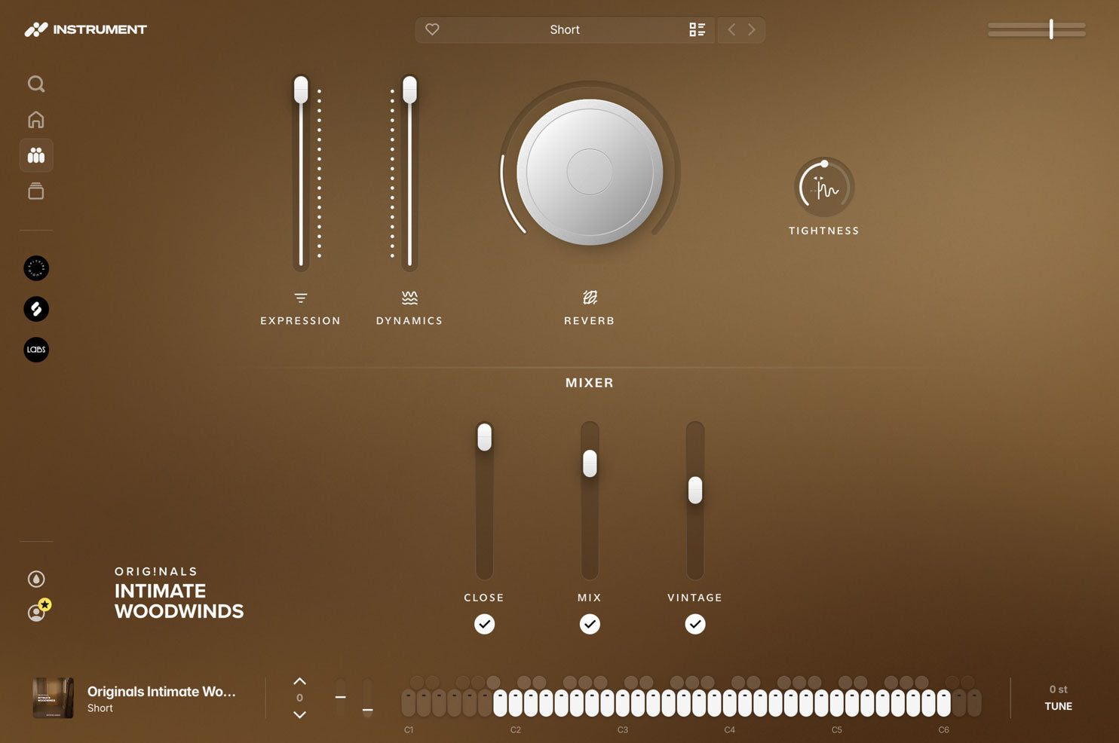Click the Expression filter icon
The height and width of the screenshot is (743, 1119).
click(x=301, y=298)
